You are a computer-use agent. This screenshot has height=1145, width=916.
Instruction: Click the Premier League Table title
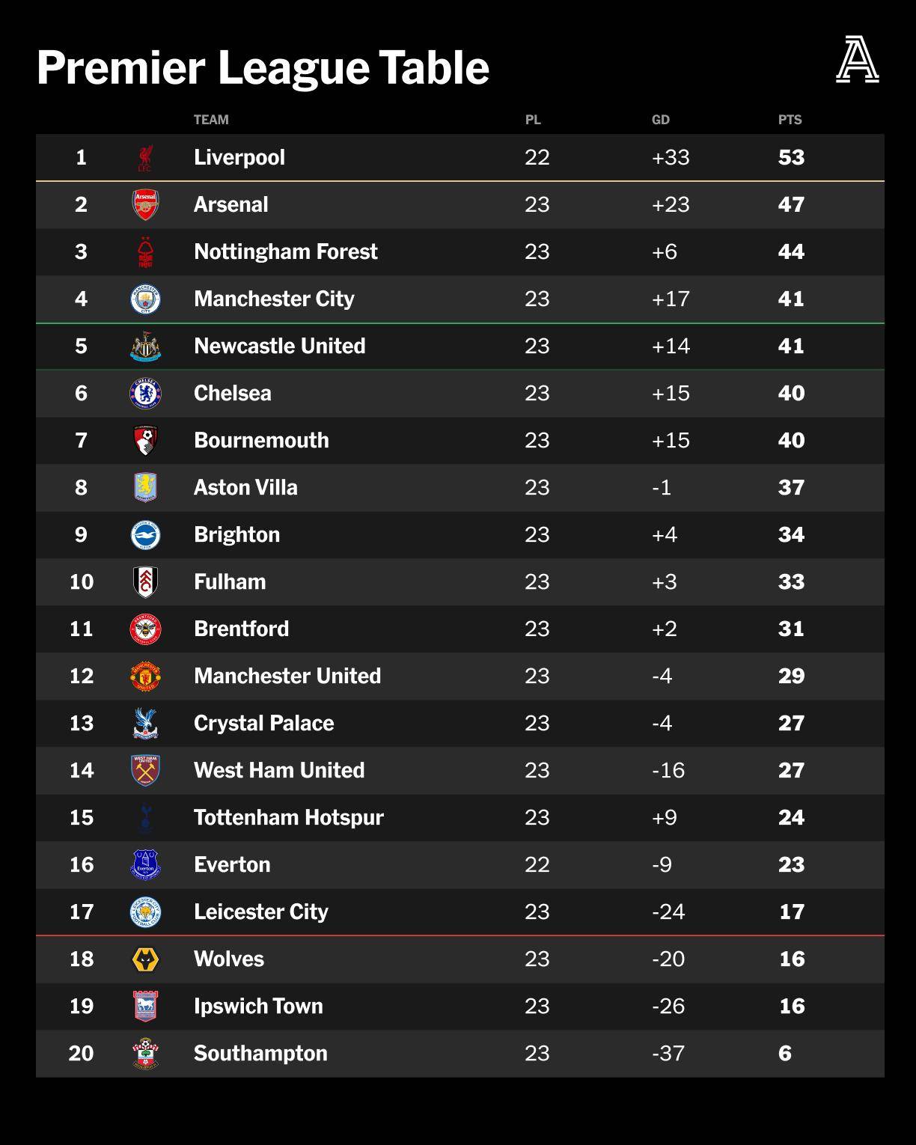tap(263, 68)
